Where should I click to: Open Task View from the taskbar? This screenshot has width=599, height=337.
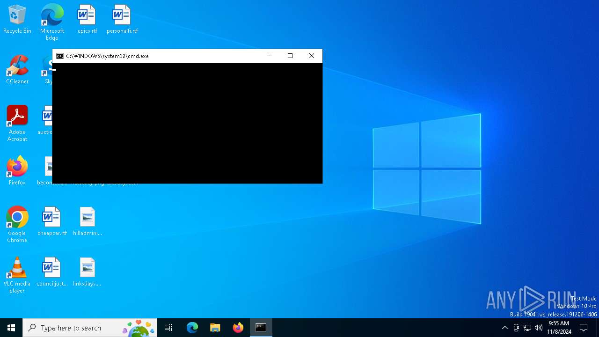(x=168, y=328)
